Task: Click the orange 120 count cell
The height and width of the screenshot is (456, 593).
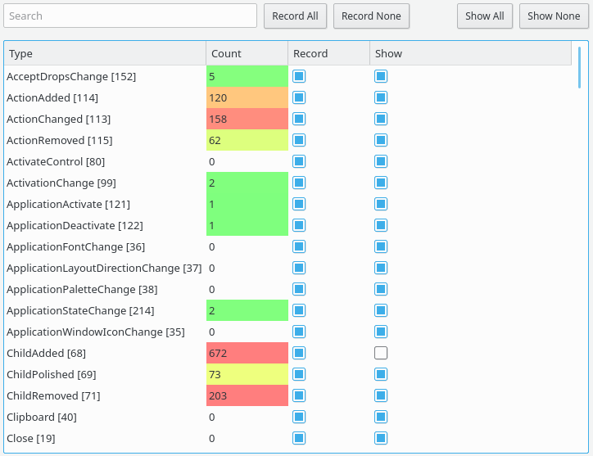Action: pyautogui.click(x=247, y=98)
